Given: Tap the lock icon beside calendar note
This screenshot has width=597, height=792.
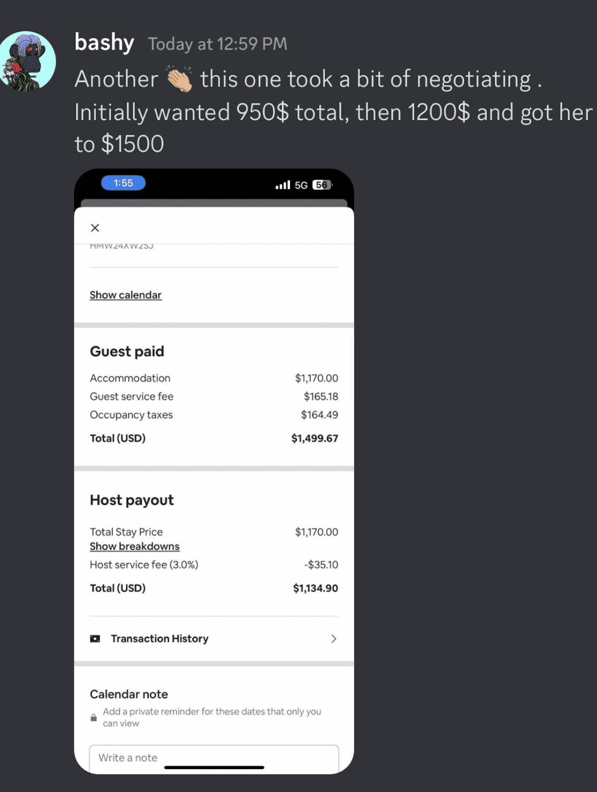Looking at the screenshot, I should click(x=93, y=717).
